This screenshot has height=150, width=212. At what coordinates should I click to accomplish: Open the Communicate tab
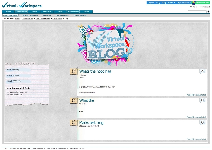[21, 12]
